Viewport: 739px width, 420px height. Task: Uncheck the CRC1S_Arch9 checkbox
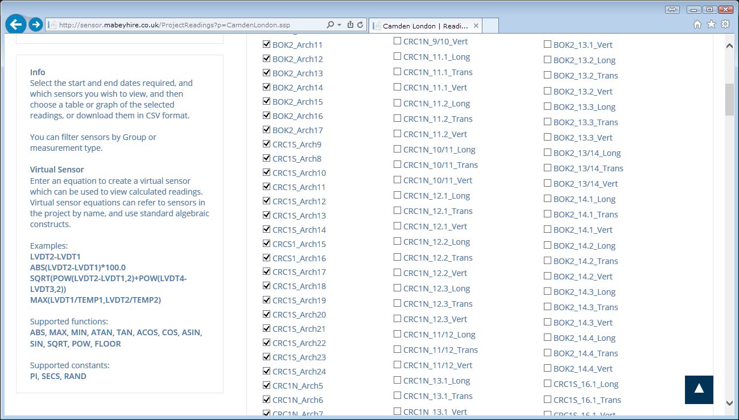(267, 143)
